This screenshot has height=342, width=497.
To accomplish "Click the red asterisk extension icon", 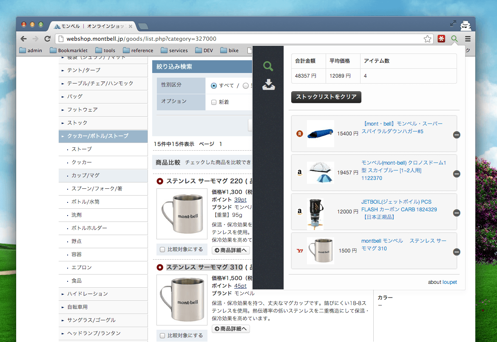I will (x=441, y=39).
